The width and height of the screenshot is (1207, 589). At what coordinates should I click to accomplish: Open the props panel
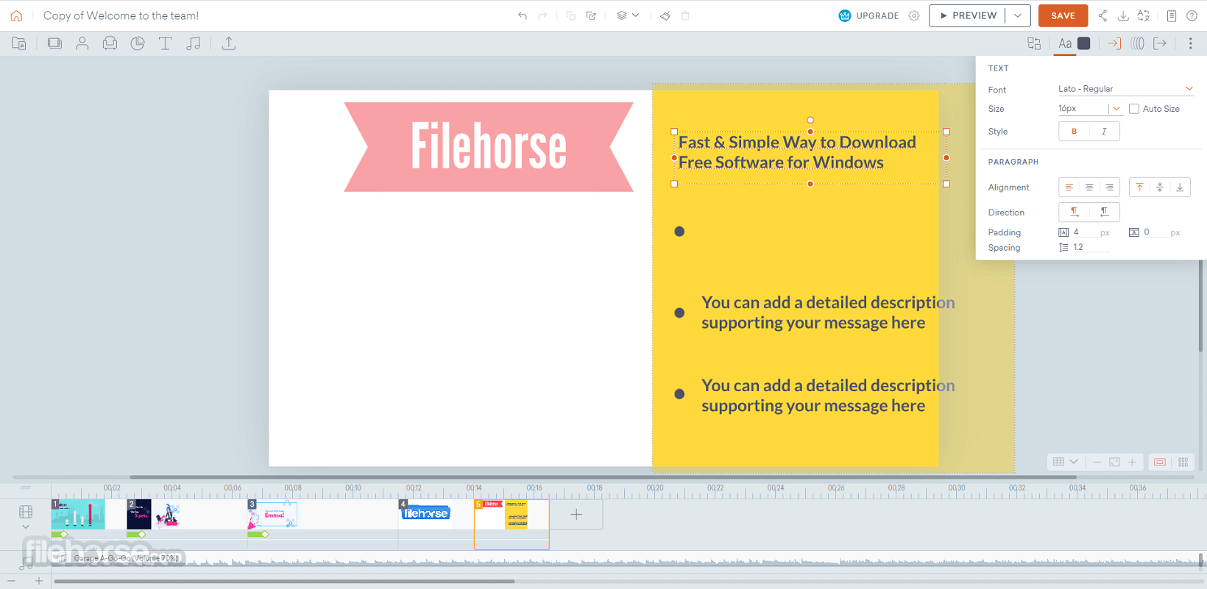point(110,43)
